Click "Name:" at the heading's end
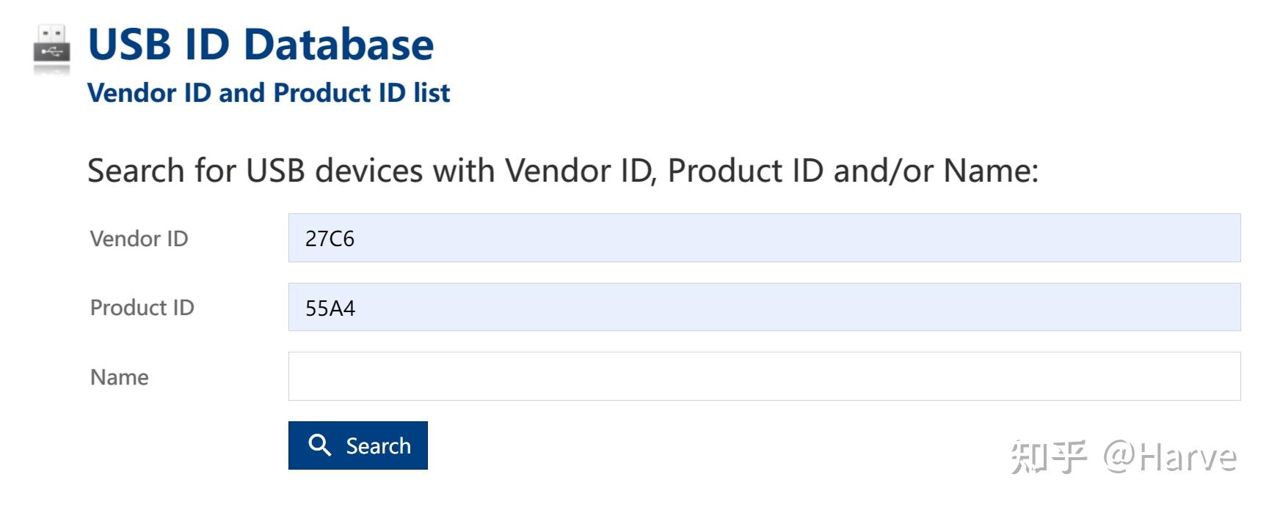The image size is (1269, 507). point(991,171)
